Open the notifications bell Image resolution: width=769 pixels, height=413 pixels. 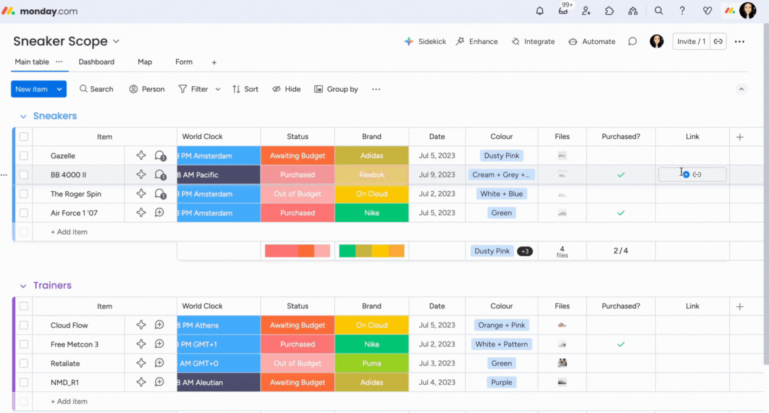539,11
